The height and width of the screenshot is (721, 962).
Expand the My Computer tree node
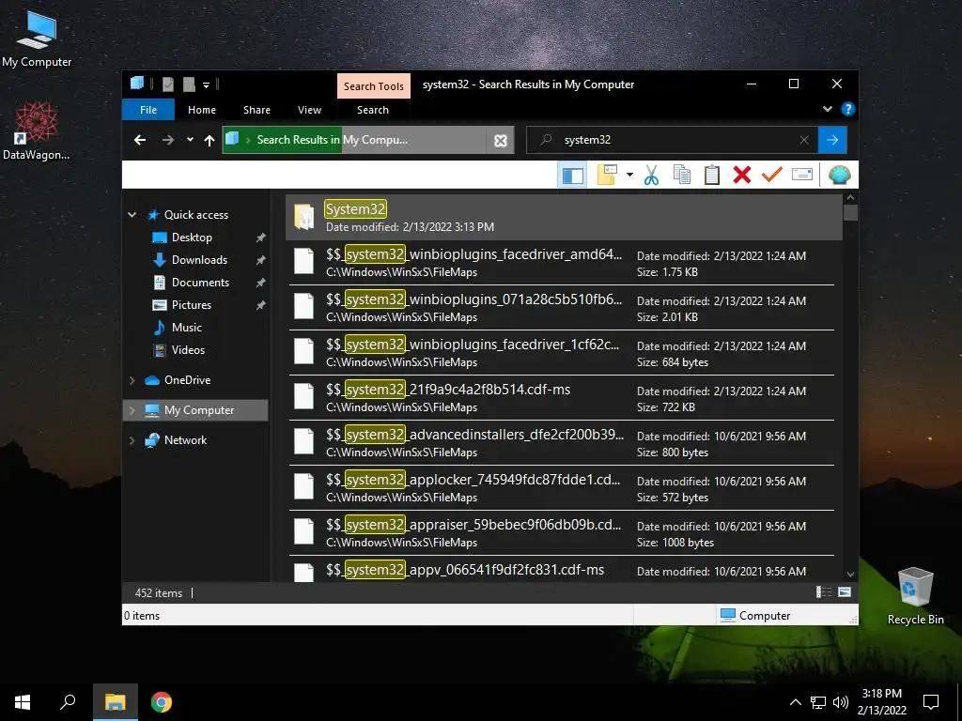(132, 410)
